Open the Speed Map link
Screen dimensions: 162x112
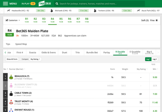[x=21, y=44]
